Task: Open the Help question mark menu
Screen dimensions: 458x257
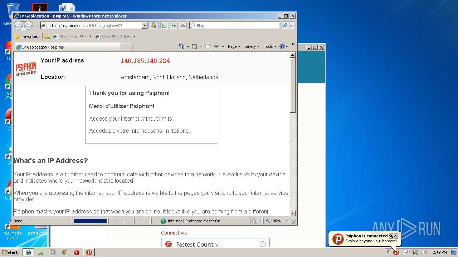Action: click(x=284, y=46)
